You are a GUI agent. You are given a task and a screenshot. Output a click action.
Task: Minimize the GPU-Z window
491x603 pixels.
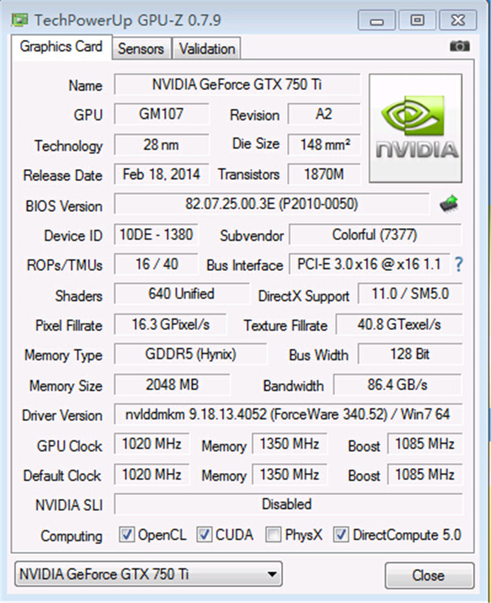pyautogui.click(x=377, y=21)
